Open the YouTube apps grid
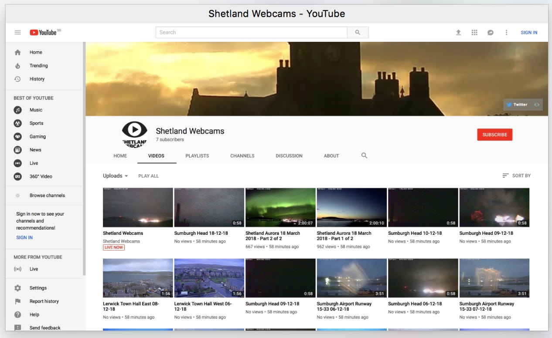Screen dimensions: 552x338 [x=474, y=32]
